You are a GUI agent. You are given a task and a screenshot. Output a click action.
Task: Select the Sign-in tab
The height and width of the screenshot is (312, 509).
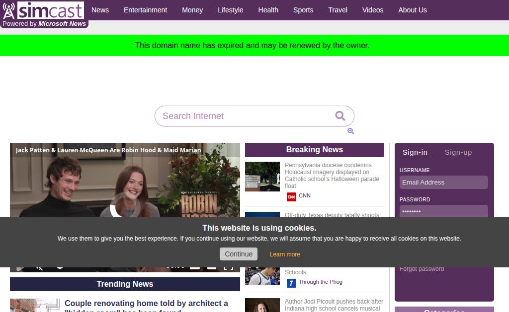click(415, 152)
